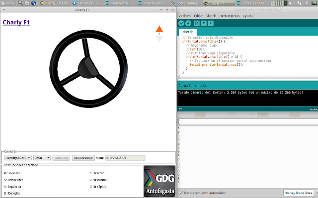Click the delay(100) code line

click(x=195, y=49)
